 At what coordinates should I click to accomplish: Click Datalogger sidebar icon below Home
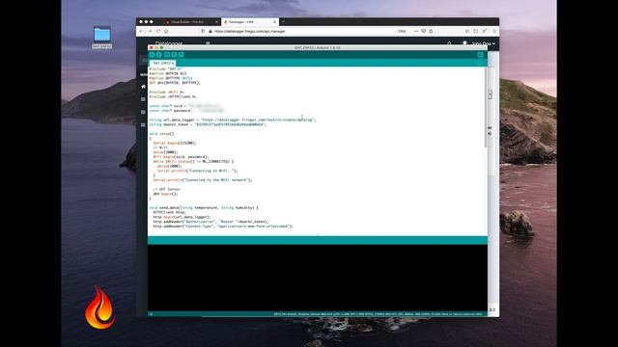pyautogui.click(x=143, y=99)
